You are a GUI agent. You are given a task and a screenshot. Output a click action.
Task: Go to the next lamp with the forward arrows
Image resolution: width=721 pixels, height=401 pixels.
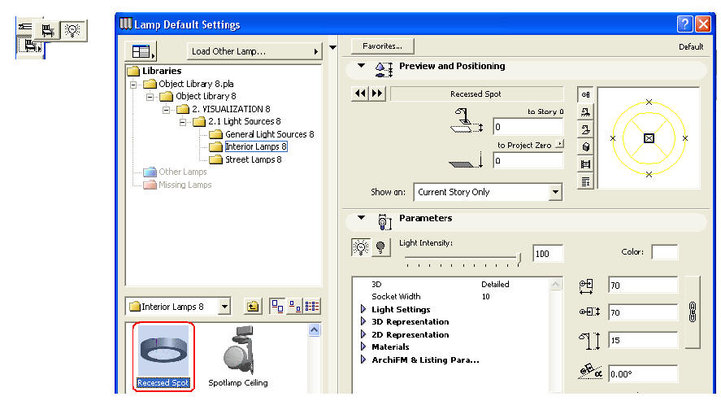tap(377, 94)
